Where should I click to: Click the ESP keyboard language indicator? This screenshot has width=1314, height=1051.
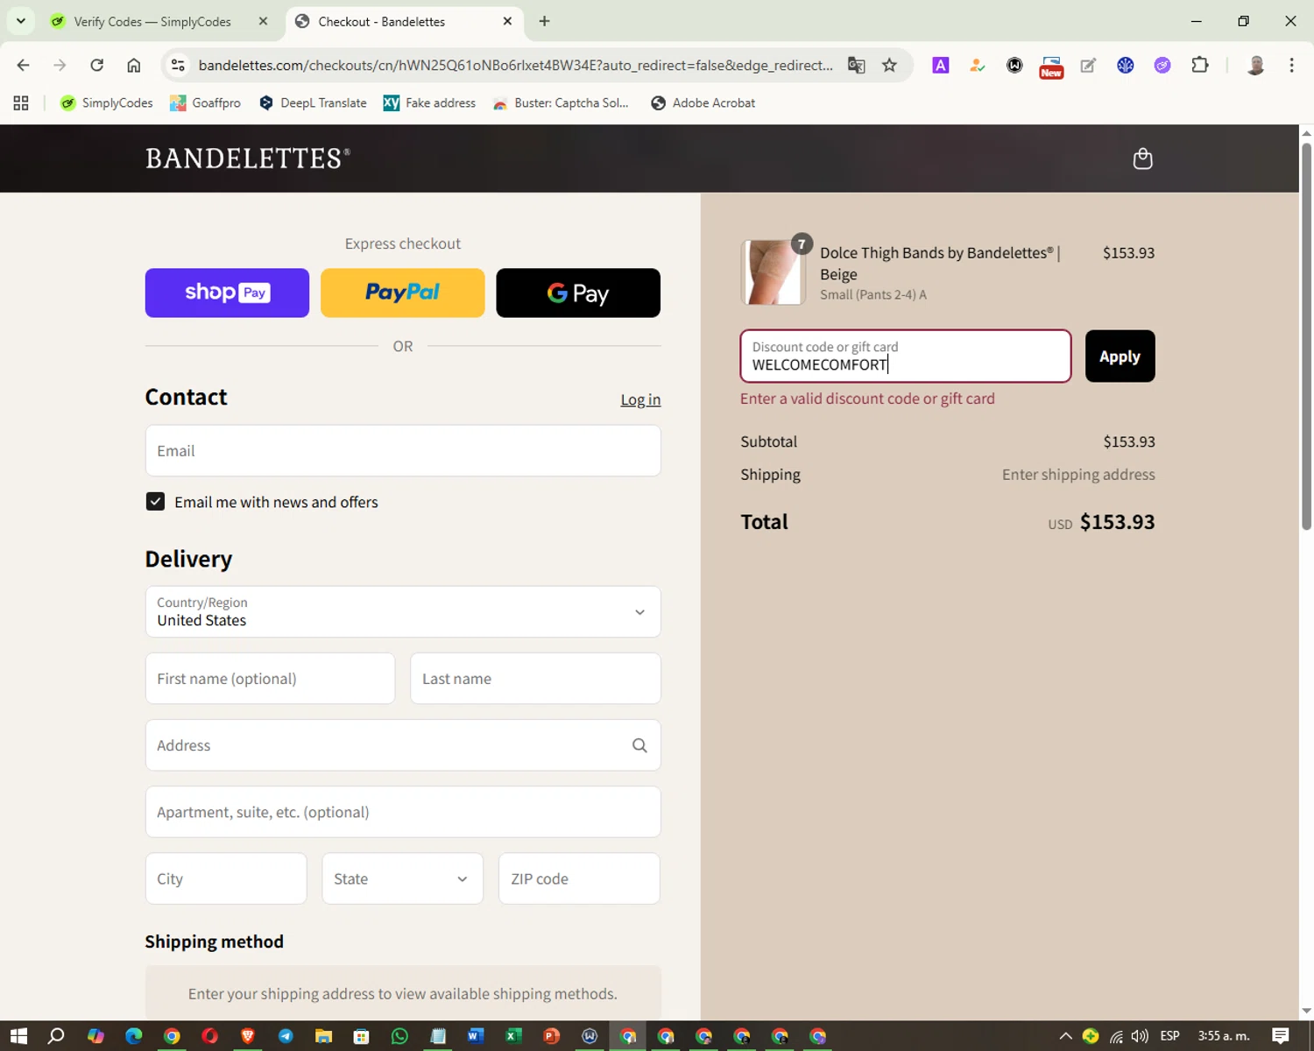[x=1169, y=1036]
